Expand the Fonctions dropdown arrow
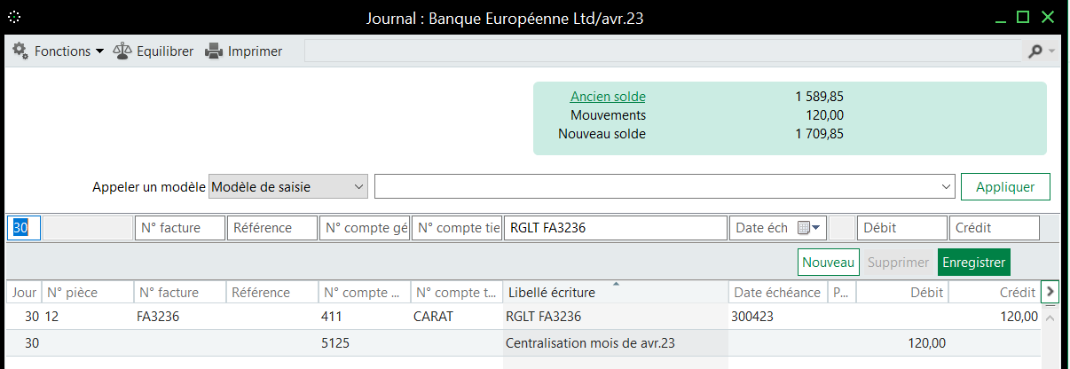 (x=99, y=51)
